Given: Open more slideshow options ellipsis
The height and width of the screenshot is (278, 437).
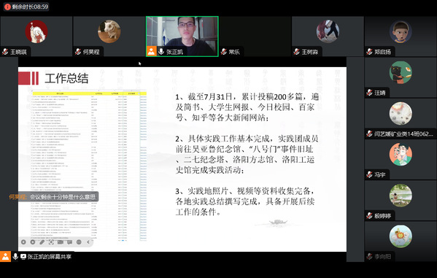Looking at the screenshot, I should [x=79, y=242].
